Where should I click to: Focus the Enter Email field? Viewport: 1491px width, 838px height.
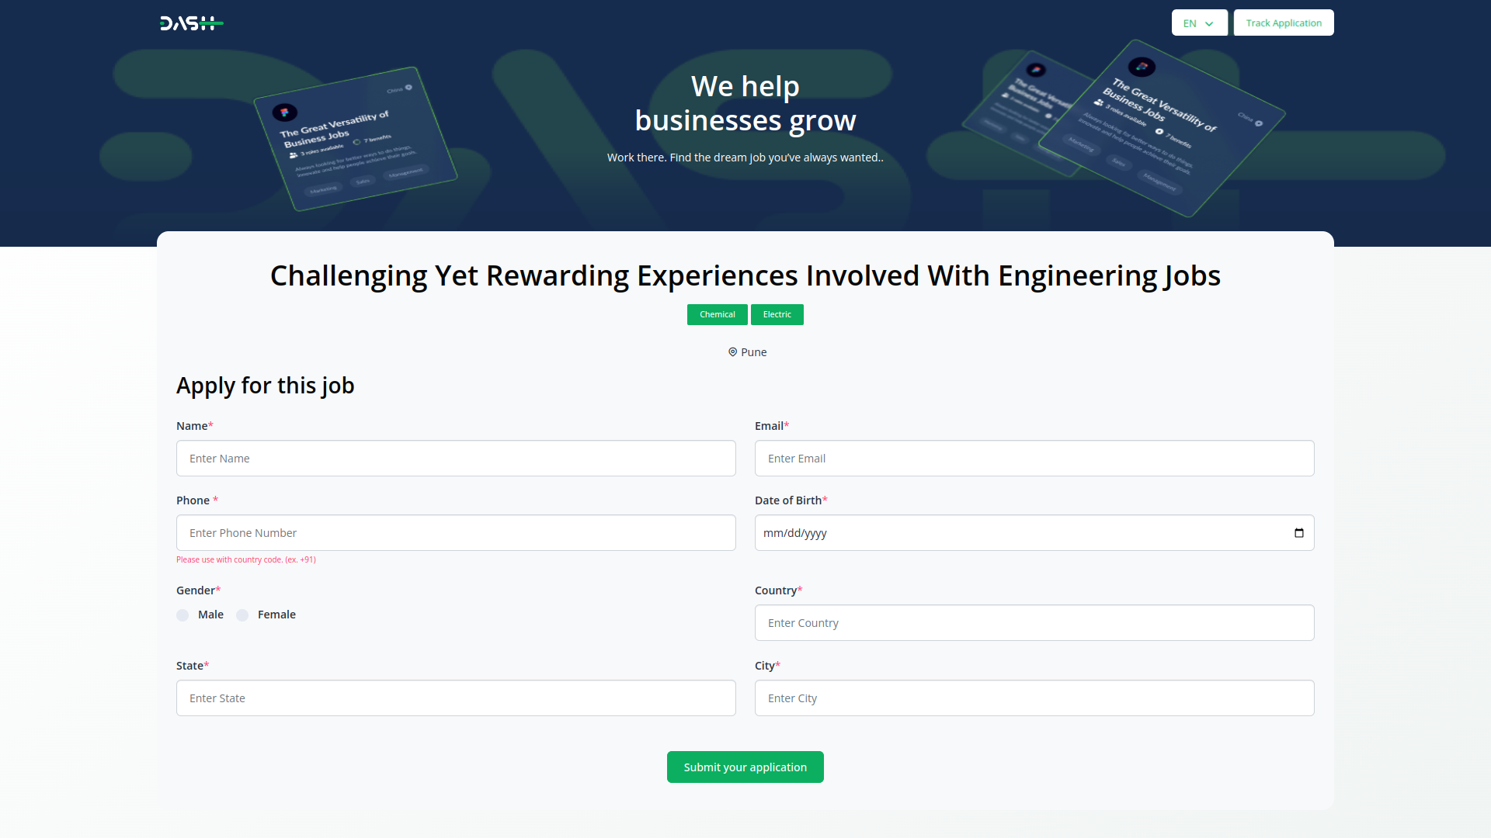click(1034, 459)
